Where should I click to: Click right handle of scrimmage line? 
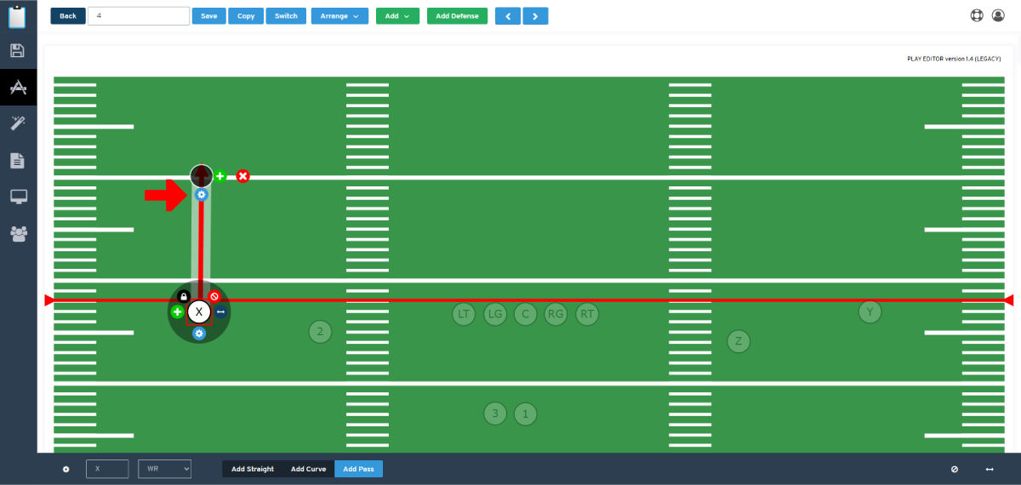[x=1010, y=300]
